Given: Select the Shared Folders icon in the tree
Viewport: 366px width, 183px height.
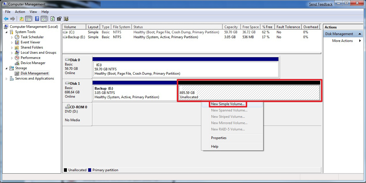Looking at the screenshot, I should [17, 47].
